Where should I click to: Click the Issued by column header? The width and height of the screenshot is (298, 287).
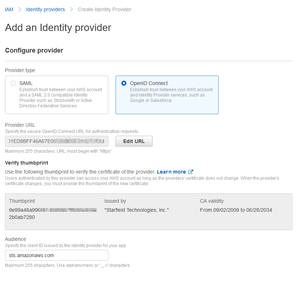(115, 201)
